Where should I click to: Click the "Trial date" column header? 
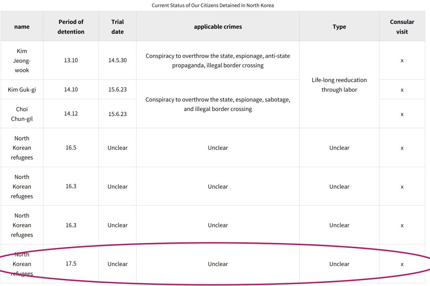(118, 27)
